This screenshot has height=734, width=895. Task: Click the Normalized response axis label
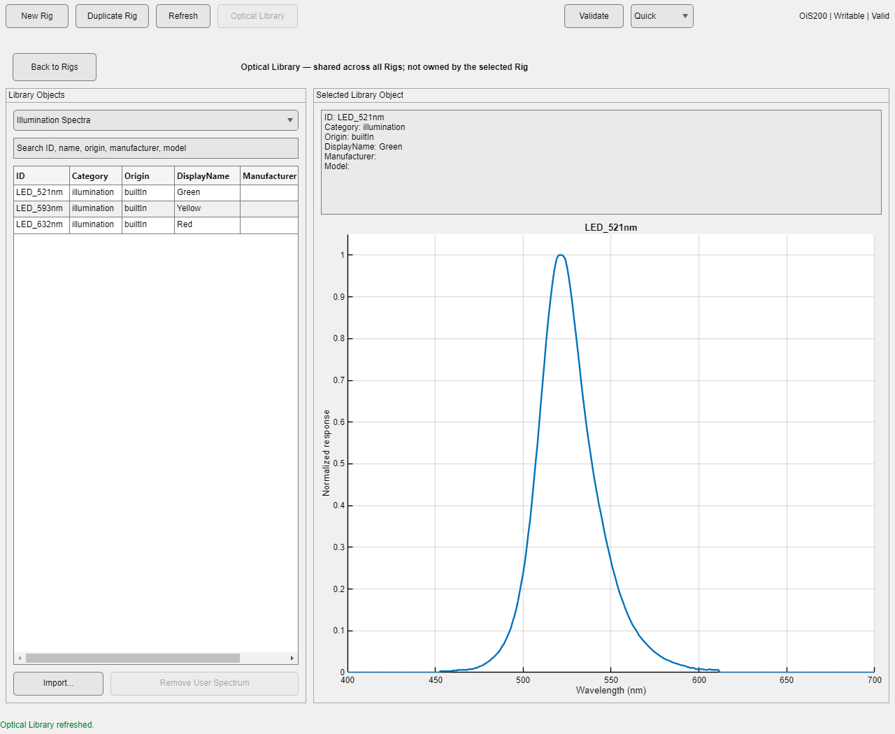pyautogui.click(x=326, y=453)
